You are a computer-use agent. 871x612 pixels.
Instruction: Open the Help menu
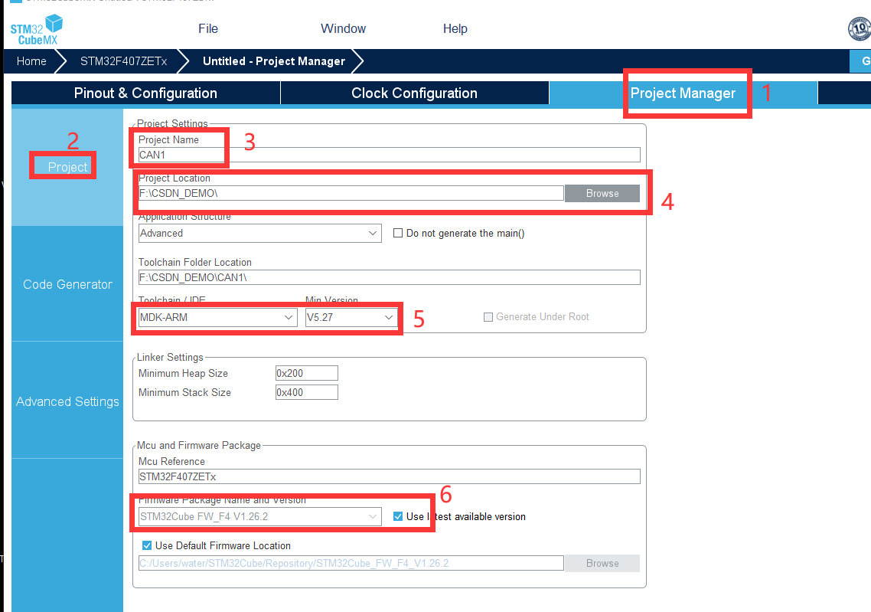[x=455, y=29]
